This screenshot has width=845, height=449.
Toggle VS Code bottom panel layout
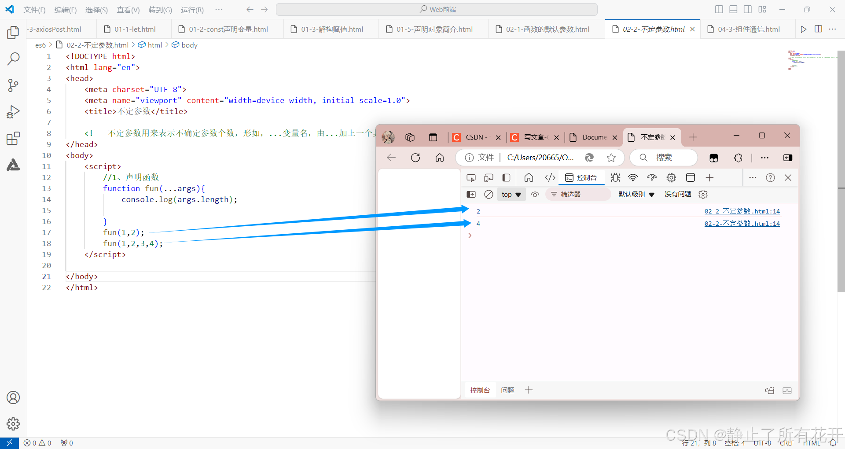(x=733, y=9)
